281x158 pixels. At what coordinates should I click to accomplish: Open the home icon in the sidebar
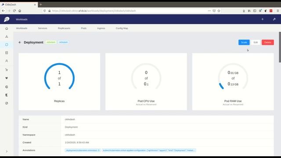point(7,28)
